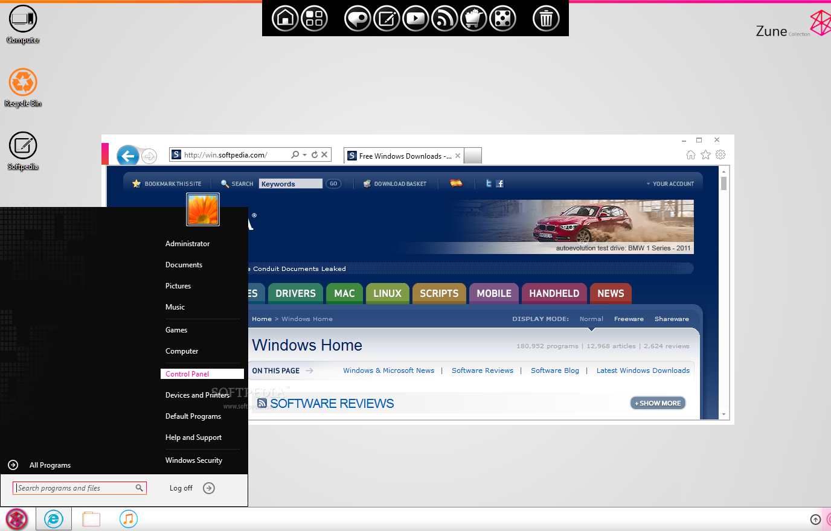Open the Drivers tab on Softpedia
The height and width of the screenshot is (531, 831).
[295, 293]
